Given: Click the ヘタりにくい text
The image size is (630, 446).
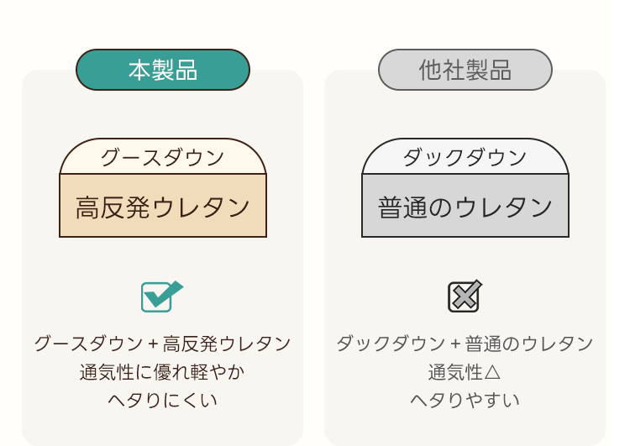Looking at the screenshot, I should [163, 400].
